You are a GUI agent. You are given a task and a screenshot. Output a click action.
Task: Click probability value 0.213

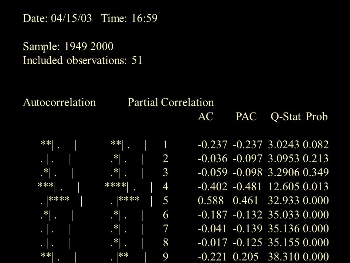[316, 159]
